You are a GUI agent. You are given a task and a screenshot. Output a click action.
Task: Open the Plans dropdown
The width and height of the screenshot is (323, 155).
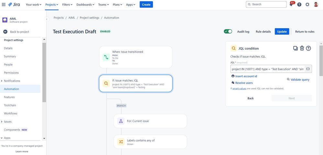117,5
